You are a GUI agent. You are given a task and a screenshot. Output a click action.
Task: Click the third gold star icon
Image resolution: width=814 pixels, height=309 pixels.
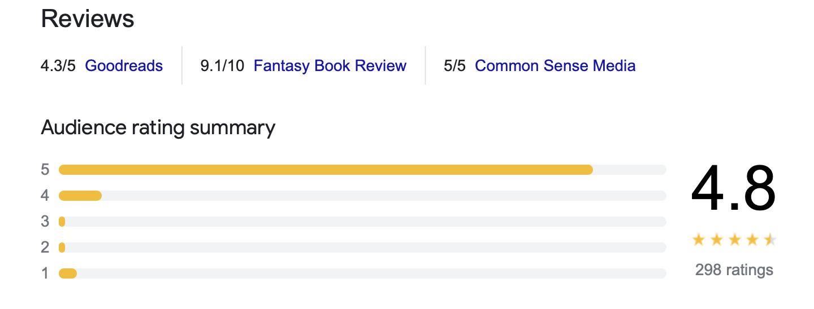click(x=734, y=240)
